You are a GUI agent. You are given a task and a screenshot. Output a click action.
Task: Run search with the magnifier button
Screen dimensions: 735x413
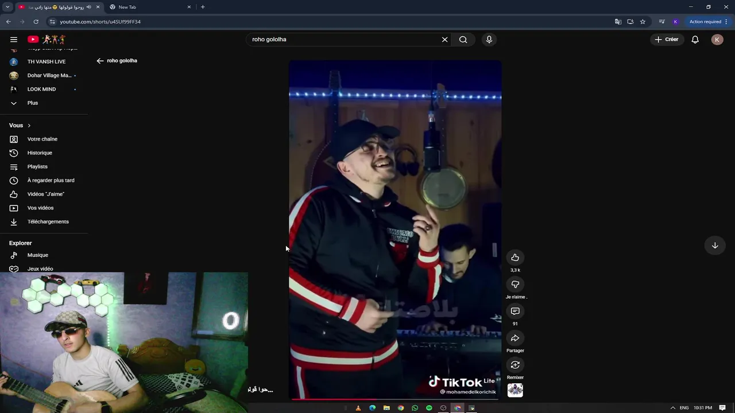click(x=463, y=40)
